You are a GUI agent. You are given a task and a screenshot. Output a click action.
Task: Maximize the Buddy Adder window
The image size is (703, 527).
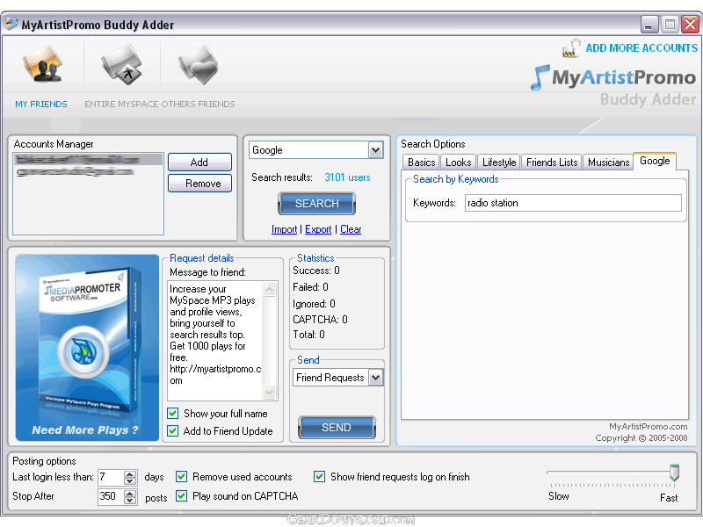pos(670,25)
